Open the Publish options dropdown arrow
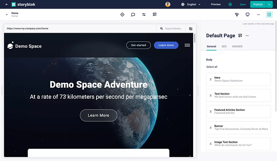 coord(269,4)
